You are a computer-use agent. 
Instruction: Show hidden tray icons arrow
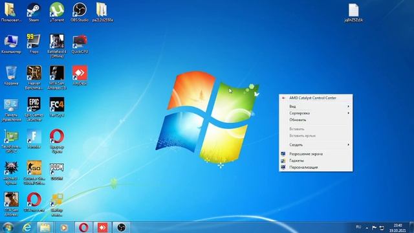tap(367, 228)
